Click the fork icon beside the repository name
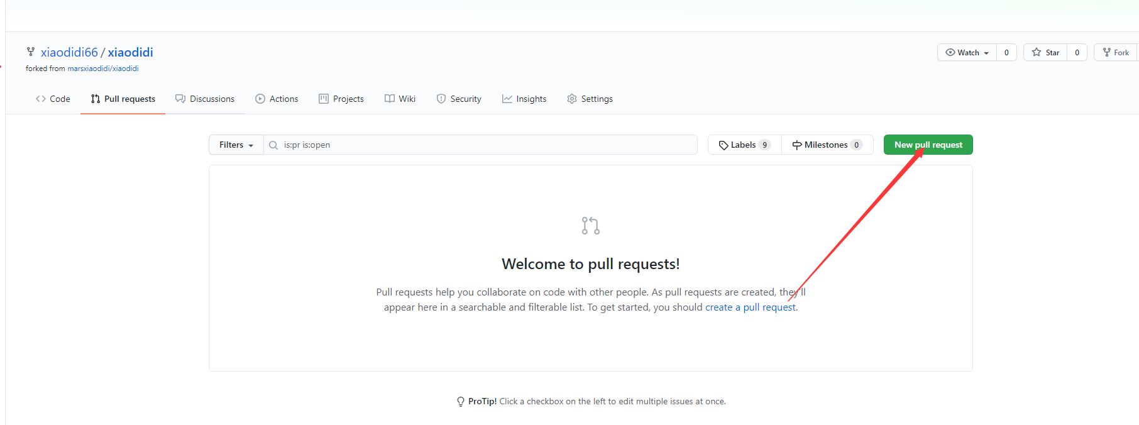1139x425 pixels. 30,52
